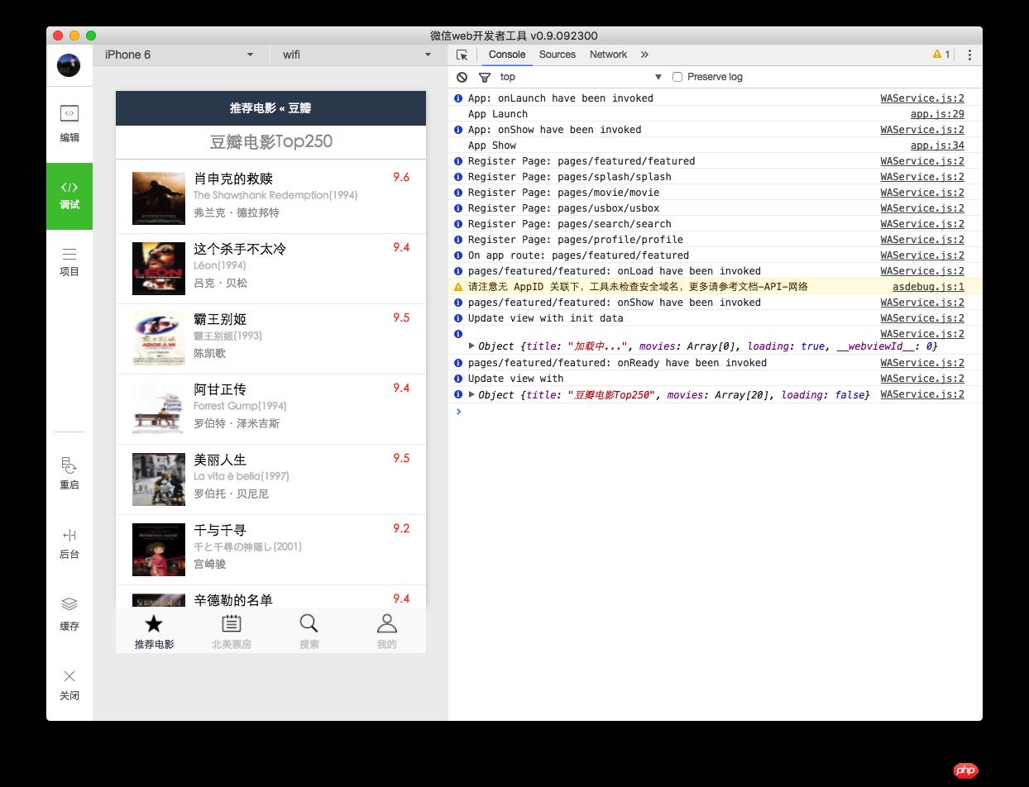Tap the 北美票房 calendar tab icon

click(x=232, y=624)
